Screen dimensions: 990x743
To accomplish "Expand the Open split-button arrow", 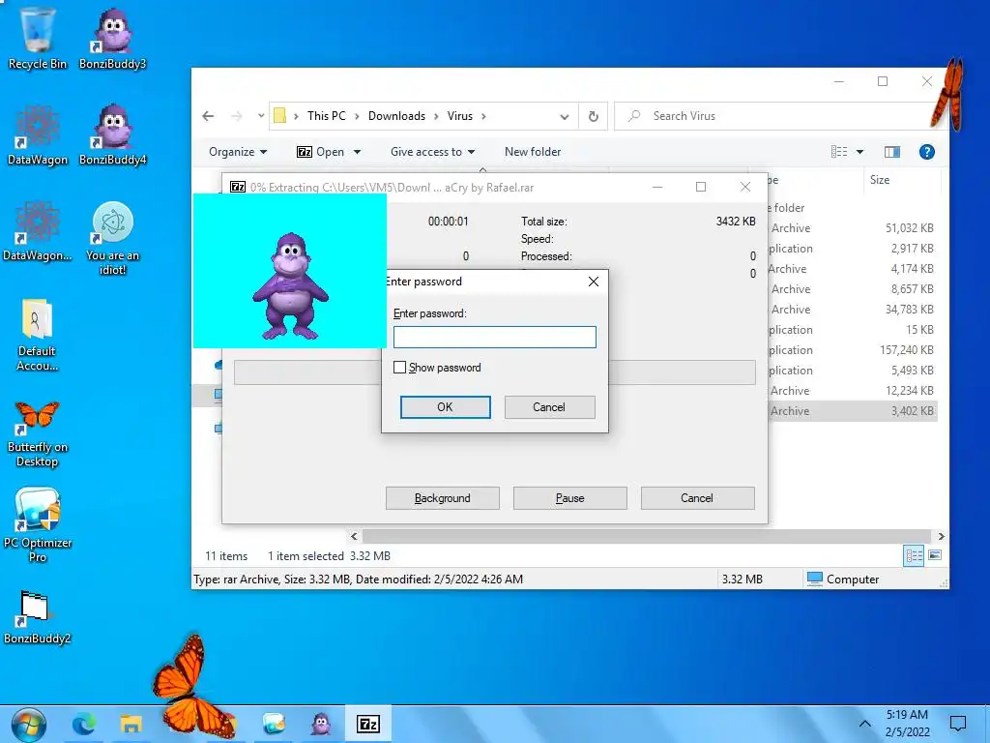I will pyautogui.click(x=358, y=152).
